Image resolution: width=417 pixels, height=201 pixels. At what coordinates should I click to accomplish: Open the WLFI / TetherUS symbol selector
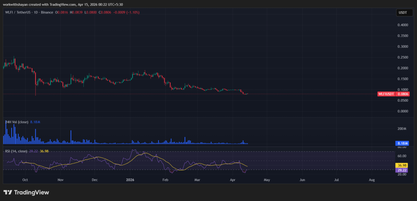(17, 12)
